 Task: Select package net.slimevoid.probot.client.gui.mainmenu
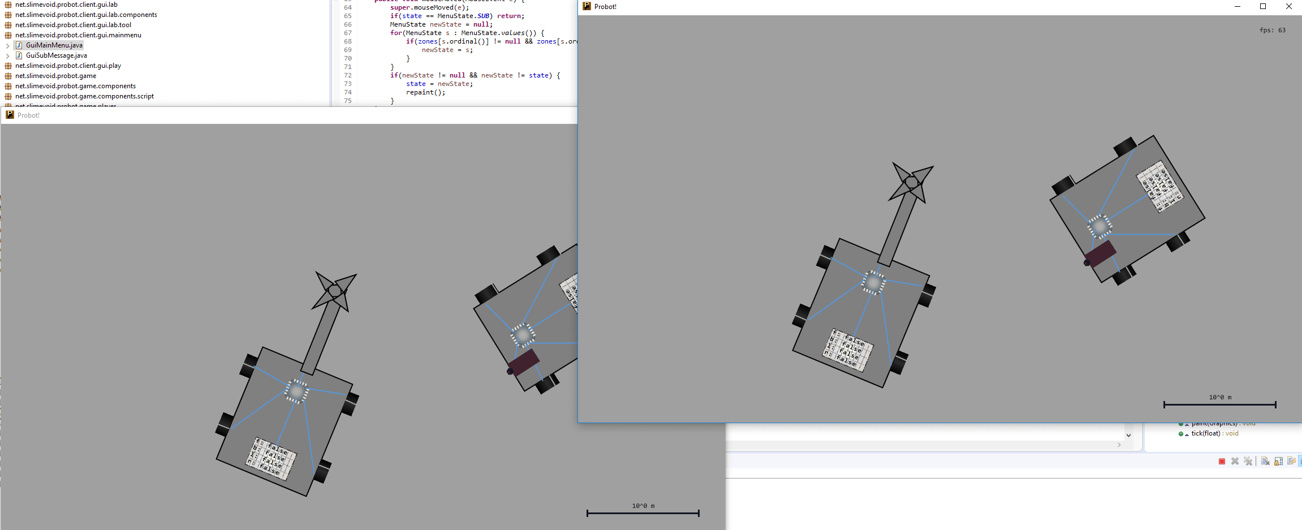(x=78, y=35)
